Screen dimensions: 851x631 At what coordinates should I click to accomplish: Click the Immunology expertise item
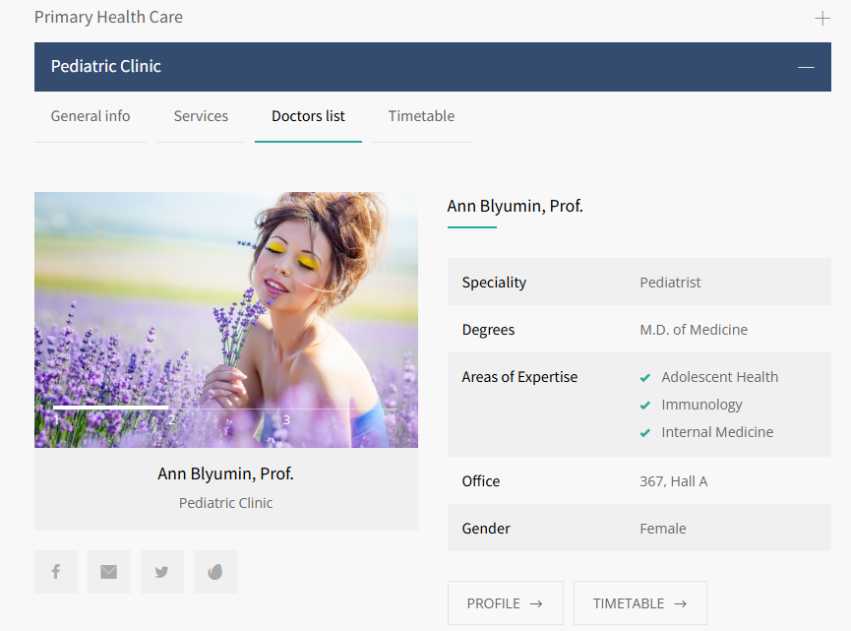tap(701, 405)
